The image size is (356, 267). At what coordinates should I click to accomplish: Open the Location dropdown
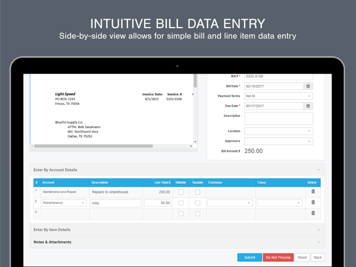(278, 131)
